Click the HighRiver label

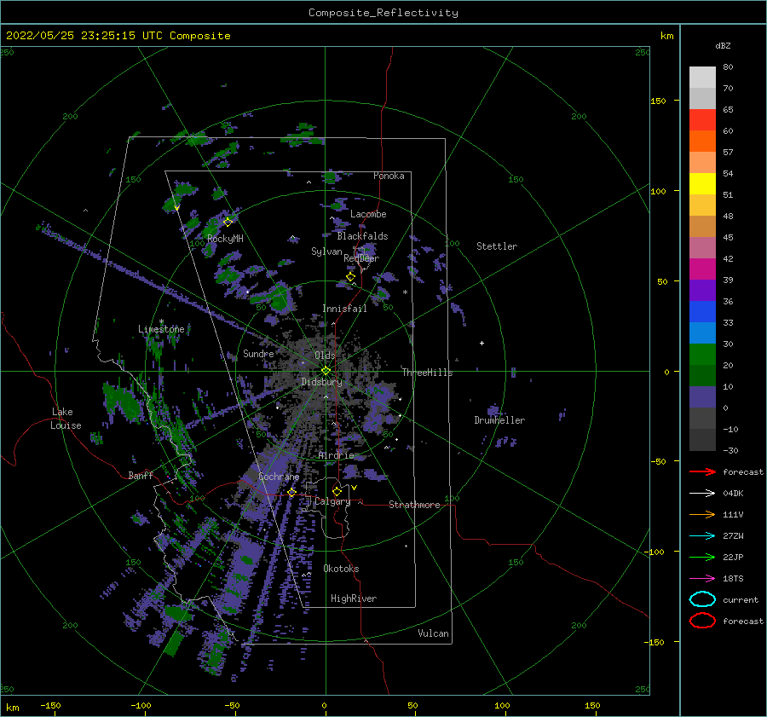[354, 598]
